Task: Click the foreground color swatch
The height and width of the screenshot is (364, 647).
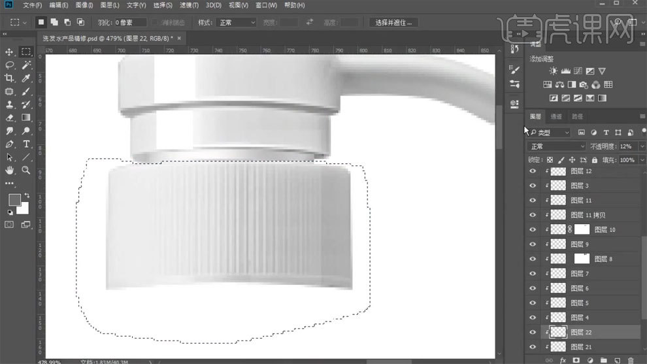Action: (x=14, y=200)
